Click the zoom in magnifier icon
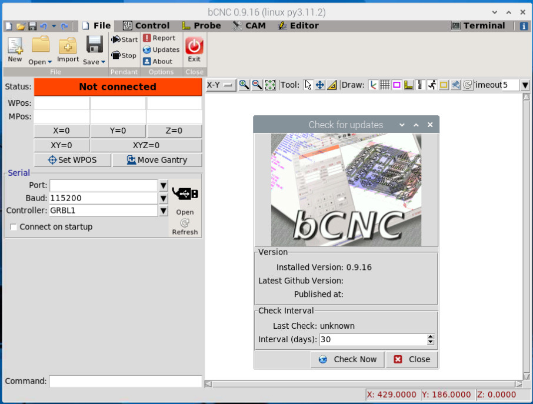 tap(244, 85)
